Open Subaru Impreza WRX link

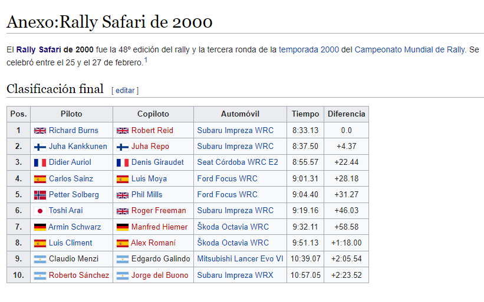click(x=235, y=275)
